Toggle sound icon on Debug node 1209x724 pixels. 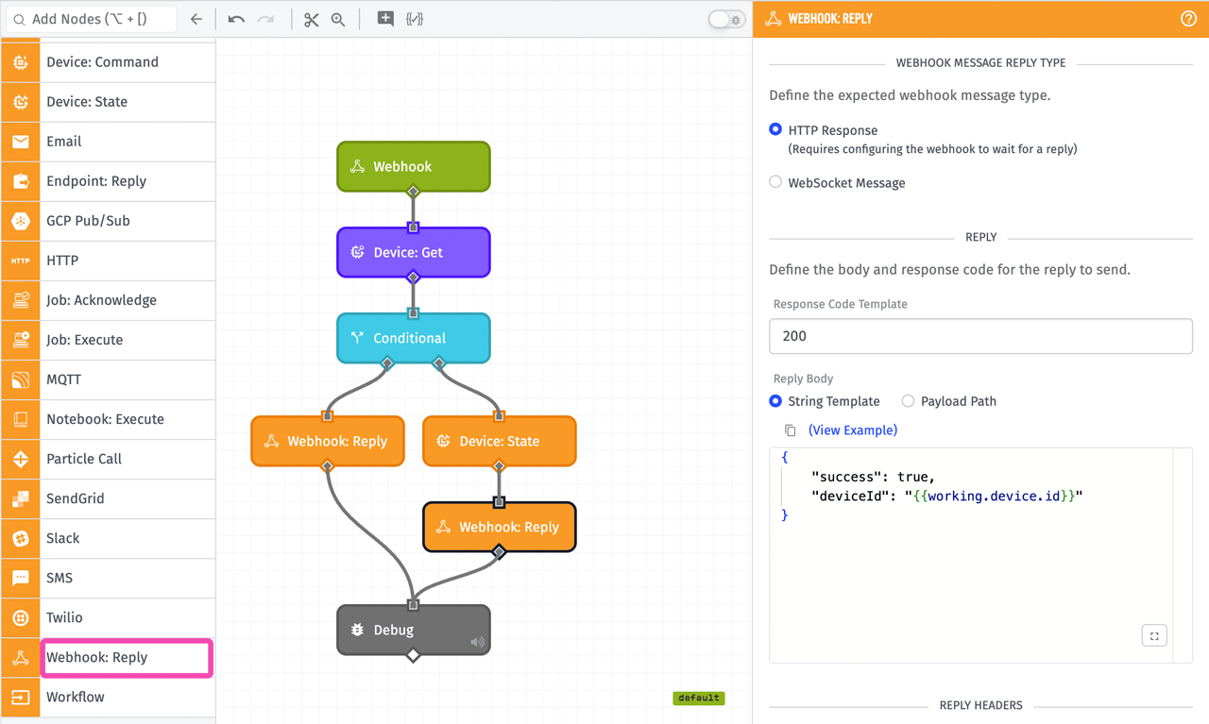coord(477,642)
